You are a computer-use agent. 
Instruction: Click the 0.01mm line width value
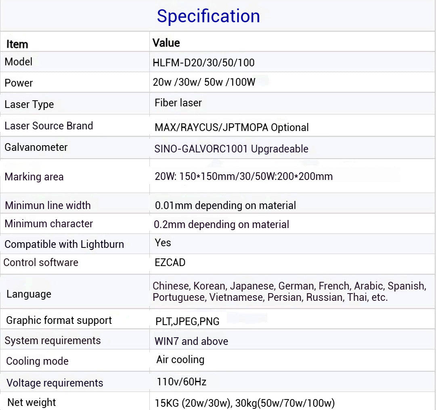[x=225, y=205]
